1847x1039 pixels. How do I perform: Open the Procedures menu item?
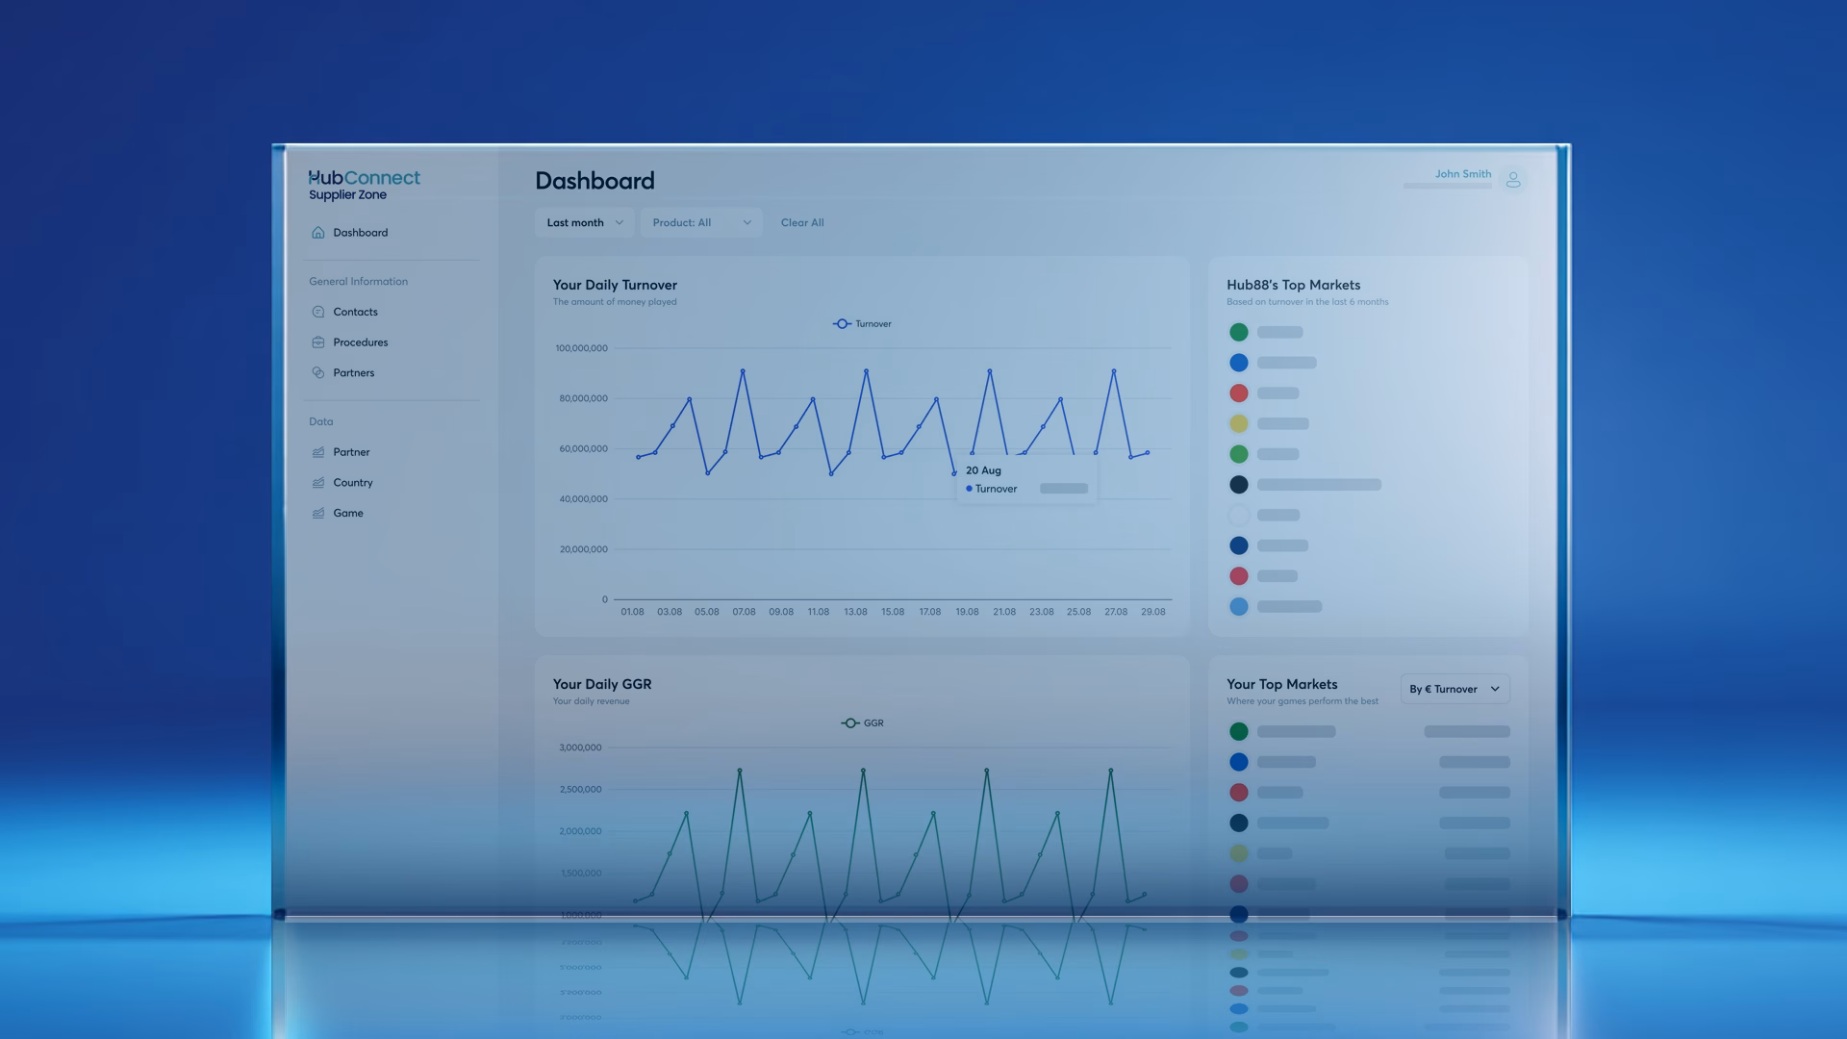point(361,342)
